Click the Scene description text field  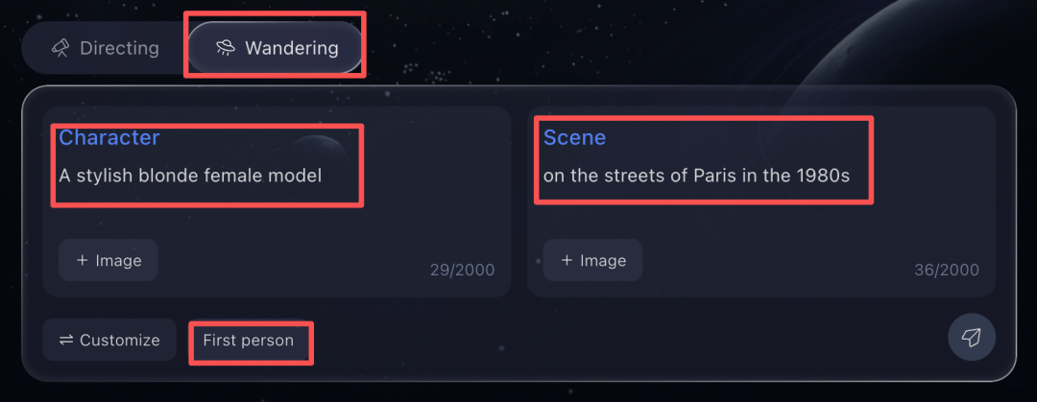tap(696, 176)
